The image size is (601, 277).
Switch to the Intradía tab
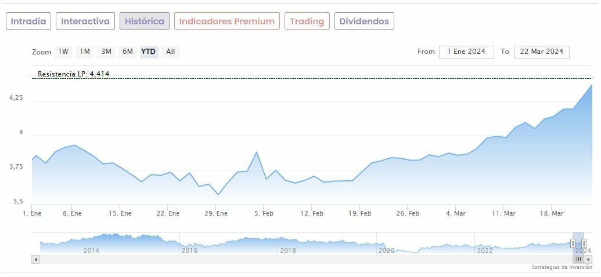28,21
